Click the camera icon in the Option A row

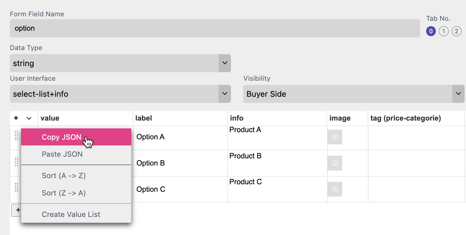pyautogui.click(x=335, y=137)
